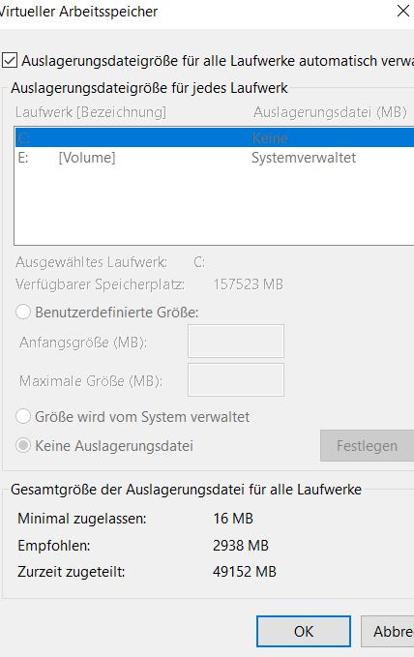
Task: Cancel via the Abbrechen button
Action: 388,631
